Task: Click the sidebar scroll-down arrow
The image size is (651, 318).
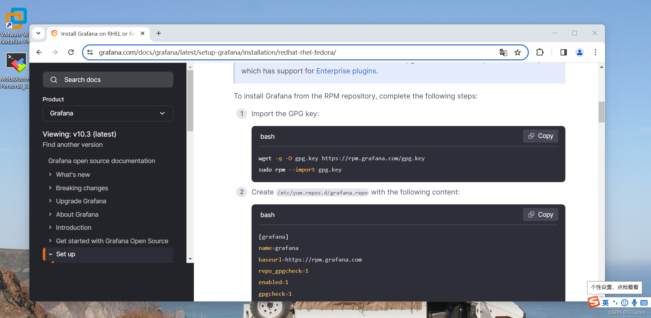Action: tap(190, 259)
